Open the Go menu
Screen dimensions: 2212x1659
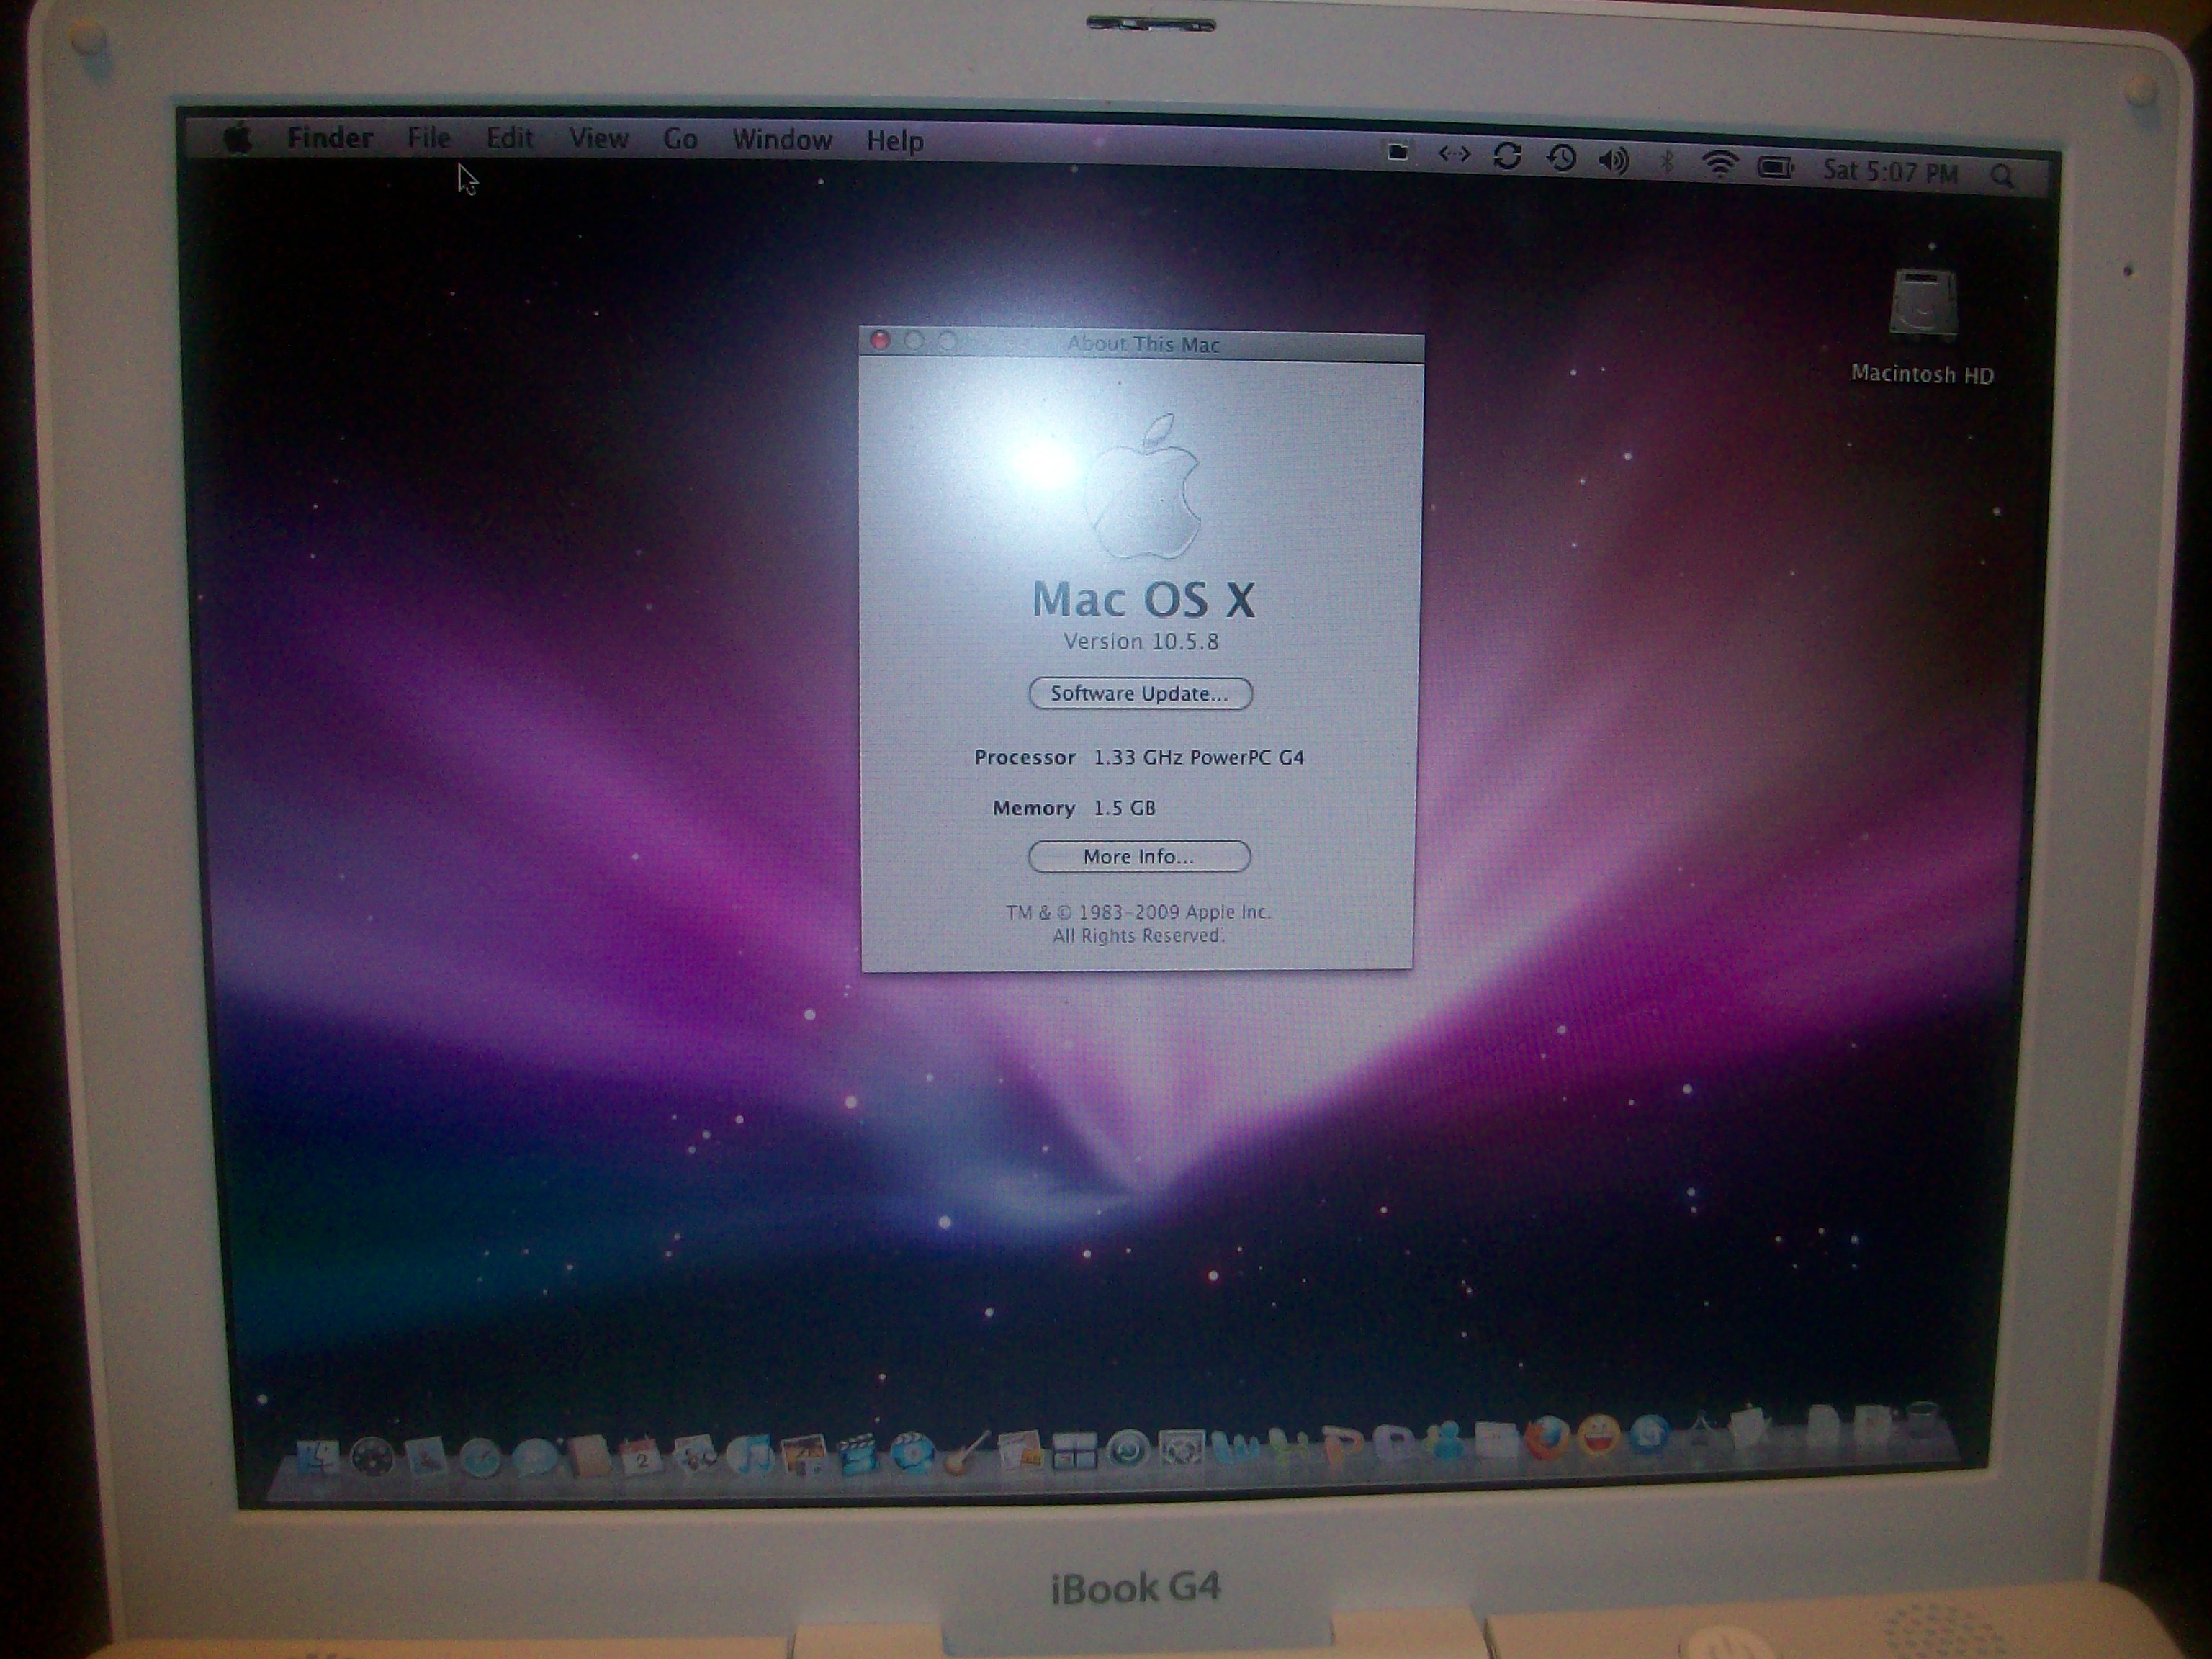pyautogui.click(x=680, y=140)
